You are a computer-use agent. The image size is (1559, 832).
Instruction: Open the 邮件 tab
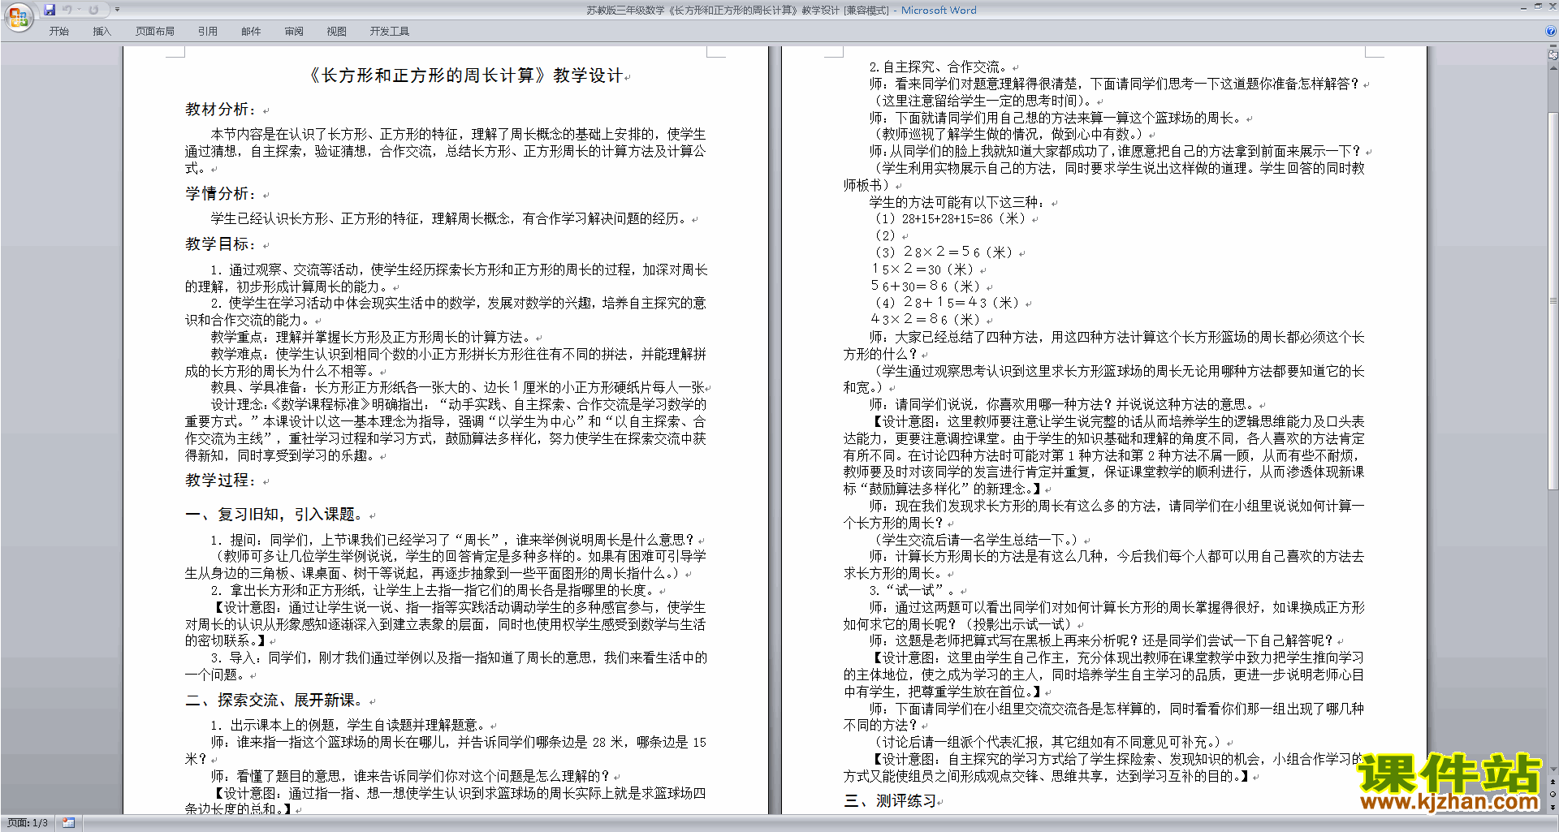tap(251, 32)
